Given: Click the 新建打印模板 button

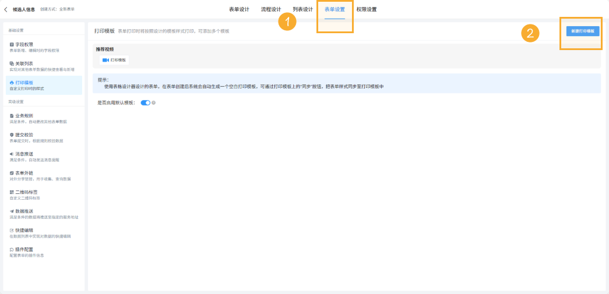Looking at the screenshot, I should [x=583, y=31].
